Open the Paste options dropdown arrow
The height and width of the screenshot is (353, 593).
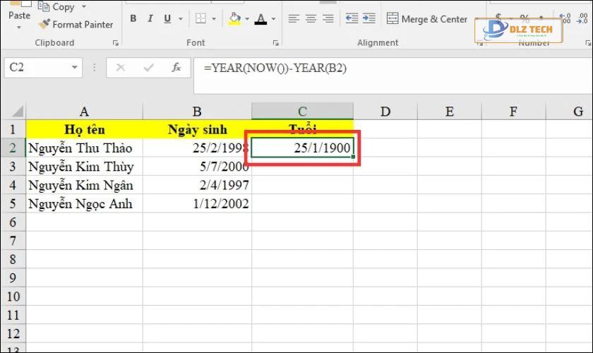[19, 28]
